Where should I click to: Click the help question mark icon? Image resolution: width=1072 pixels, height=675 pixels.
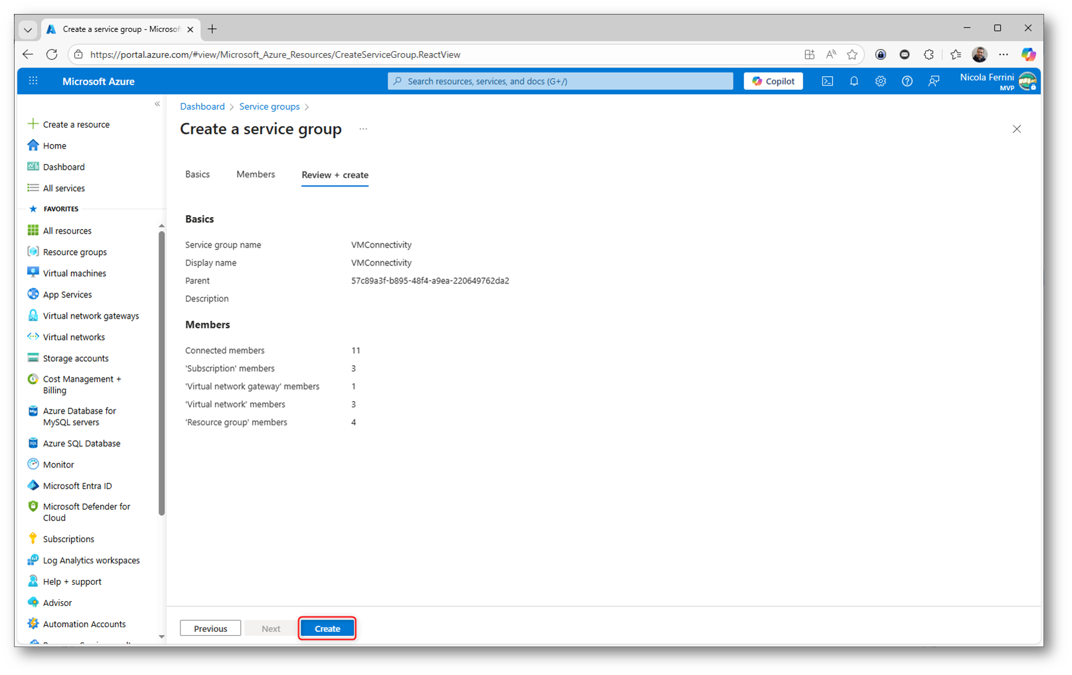click(907, 81)
